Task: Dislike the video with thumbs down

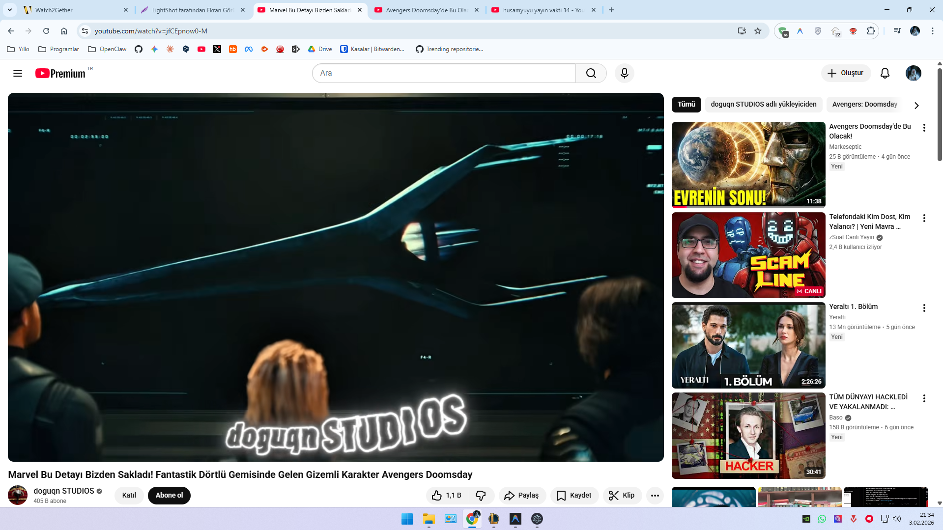Action: (x=481, y=496)
